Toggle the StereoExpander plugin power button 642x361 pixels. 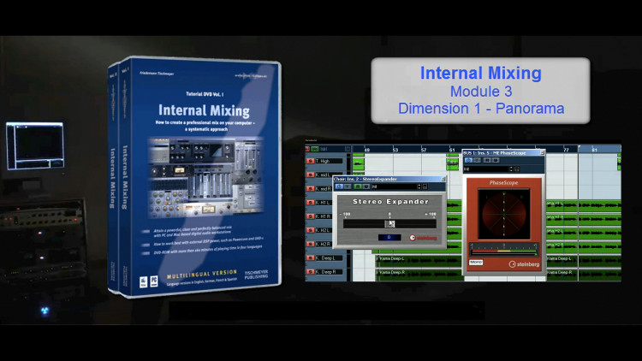coord(339,186)
